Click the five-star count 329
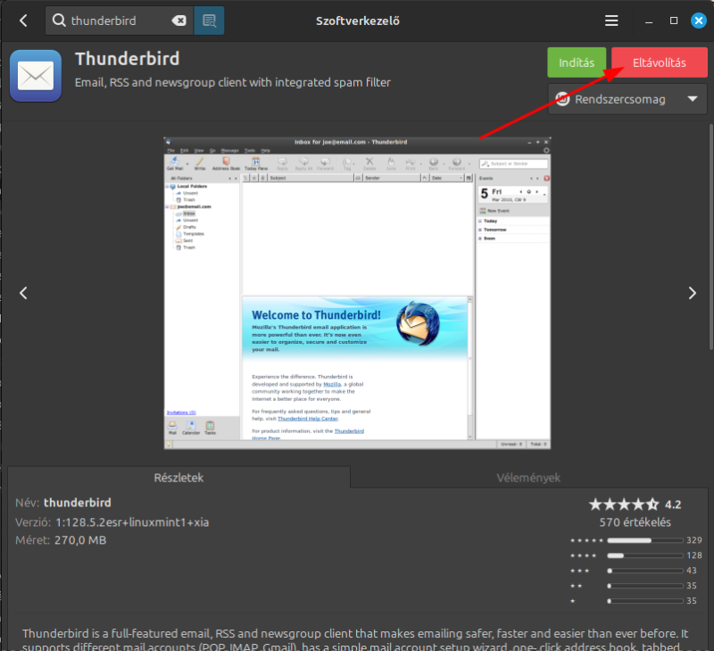 (694, 540)
